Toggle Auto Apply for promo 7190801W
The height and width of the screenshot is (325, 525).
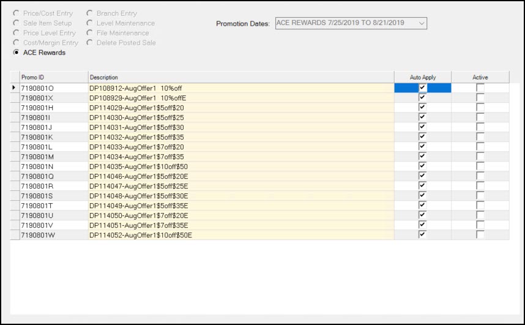point(422,235)
